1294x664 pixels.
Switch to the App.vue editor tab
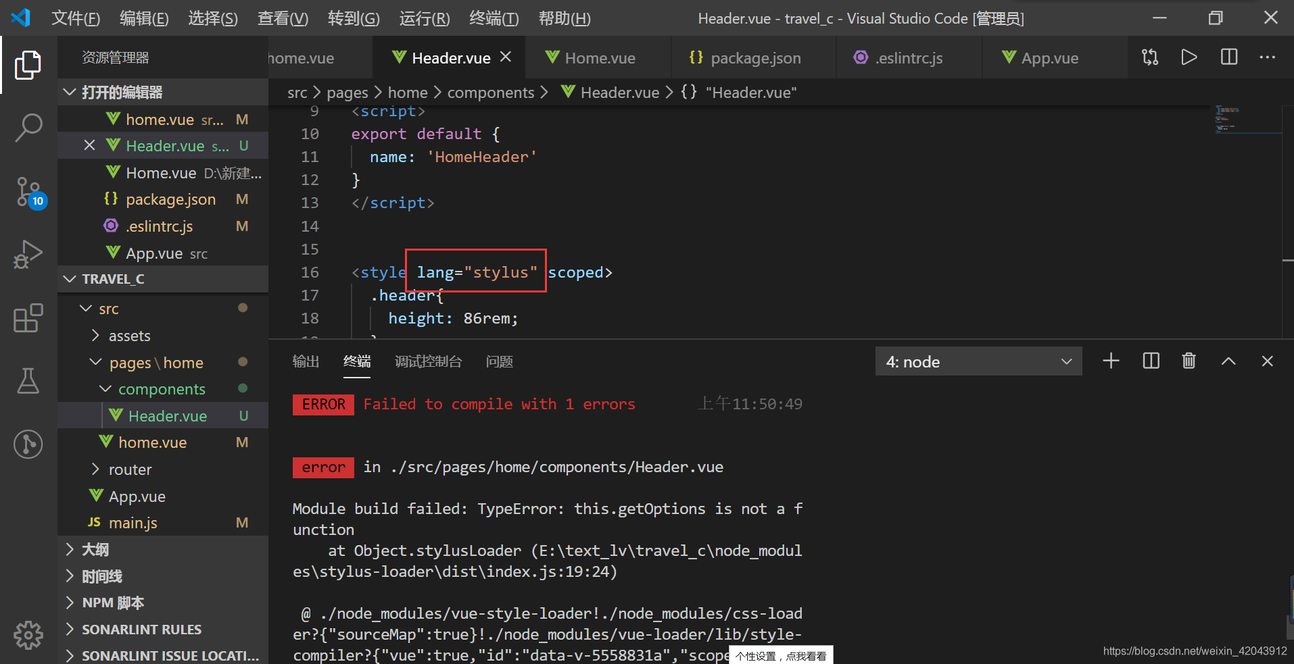tap(1055, 57)
